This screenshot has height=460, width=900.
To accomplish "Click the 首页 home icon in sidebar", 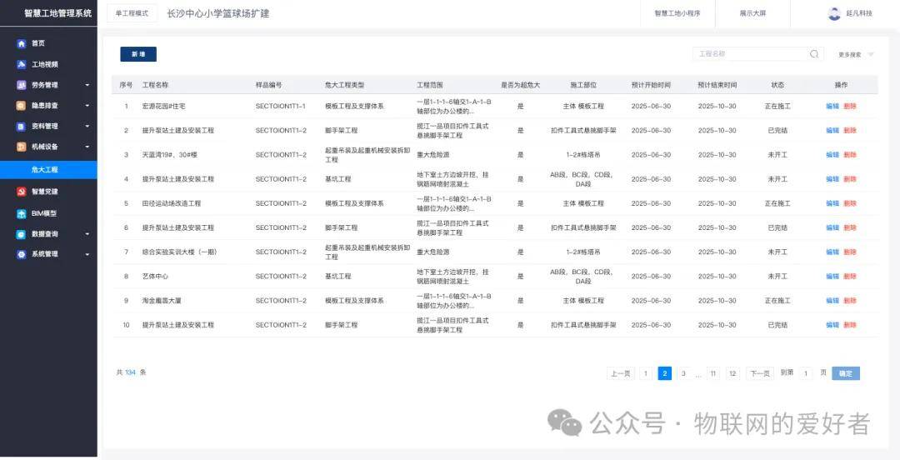I will point(21,43).
